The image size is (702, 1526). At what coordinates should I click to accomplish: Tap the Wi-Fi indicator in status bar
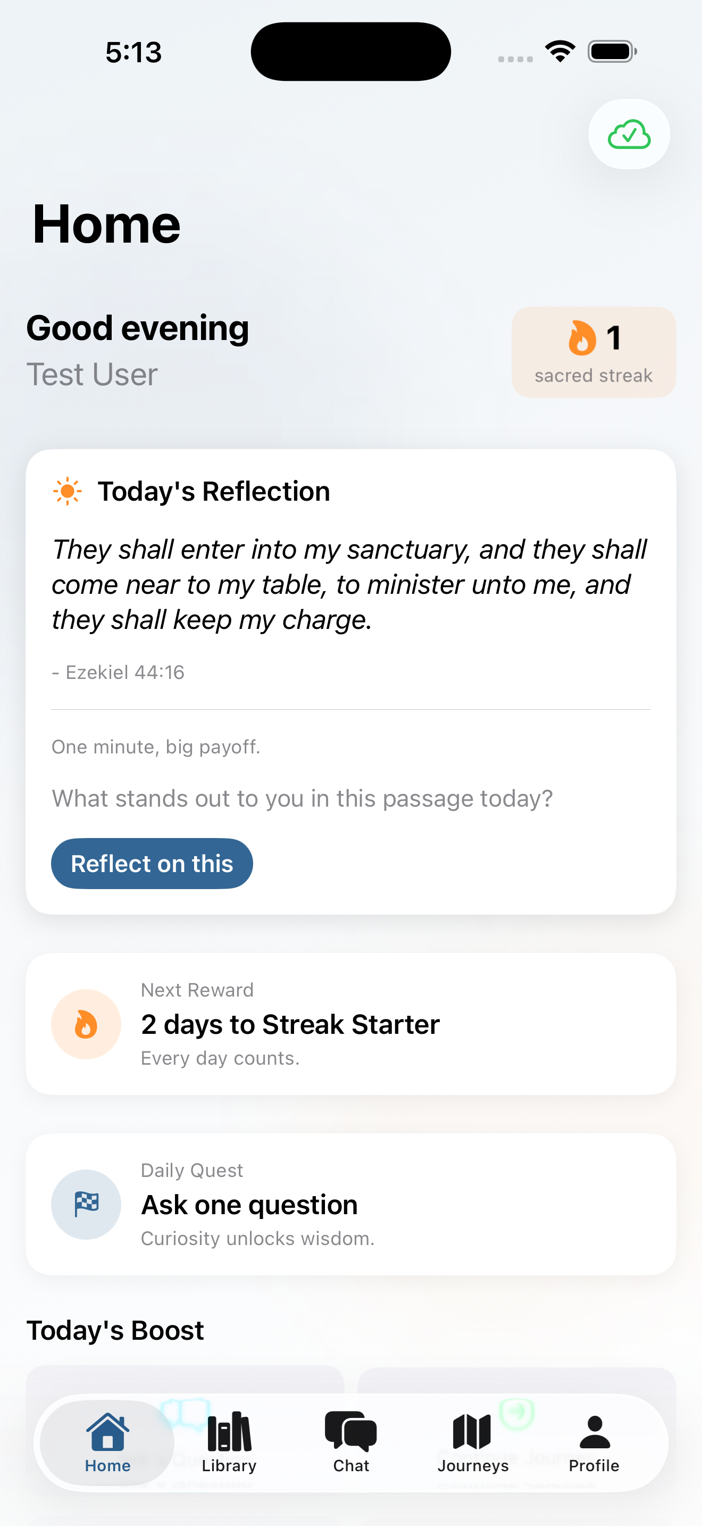point(560,51)
